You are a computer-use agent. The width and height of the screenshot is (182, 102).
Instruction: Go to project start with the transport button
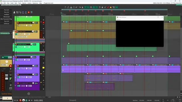pos(15,100)
